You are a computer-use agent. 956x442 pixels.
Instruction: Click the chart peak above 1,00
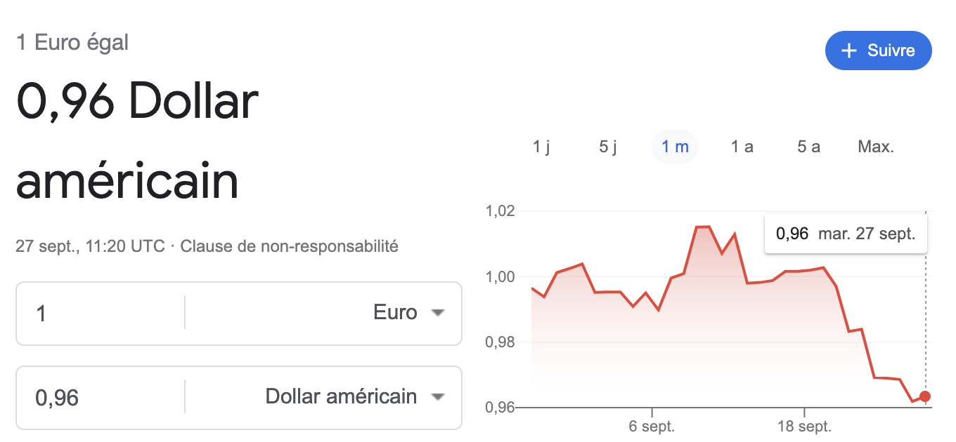[702, 227]
